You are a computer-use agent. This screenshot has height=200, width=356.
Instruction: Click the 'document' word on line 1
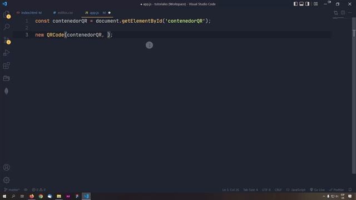[x=107, y=21]
